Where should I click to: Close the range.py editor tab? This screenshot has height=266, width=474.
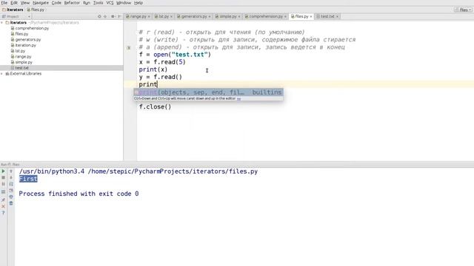tap(149, 16)
